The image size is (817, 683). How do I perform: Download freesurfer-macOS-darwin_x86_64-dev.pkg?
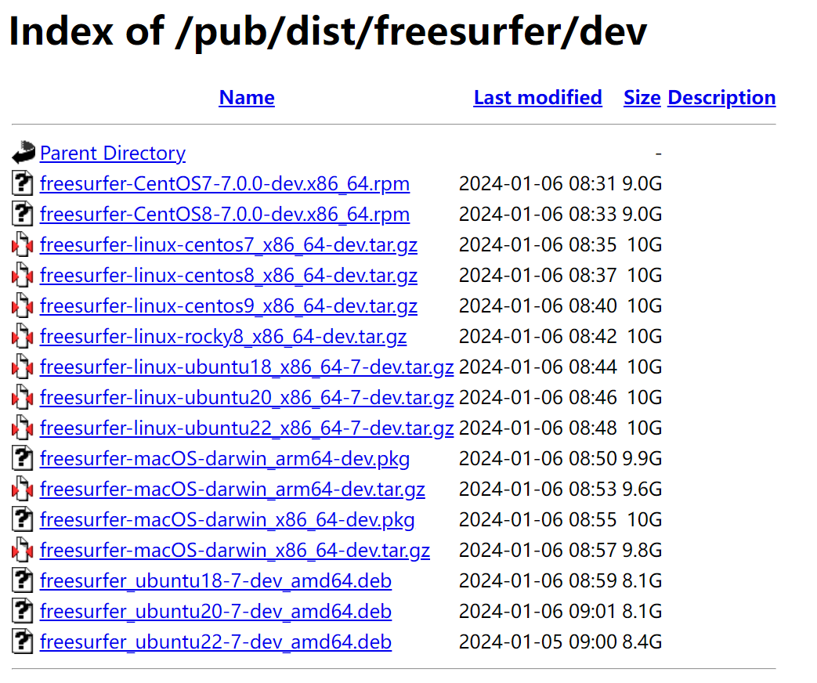pyautogui.click(x=227, y=520)
